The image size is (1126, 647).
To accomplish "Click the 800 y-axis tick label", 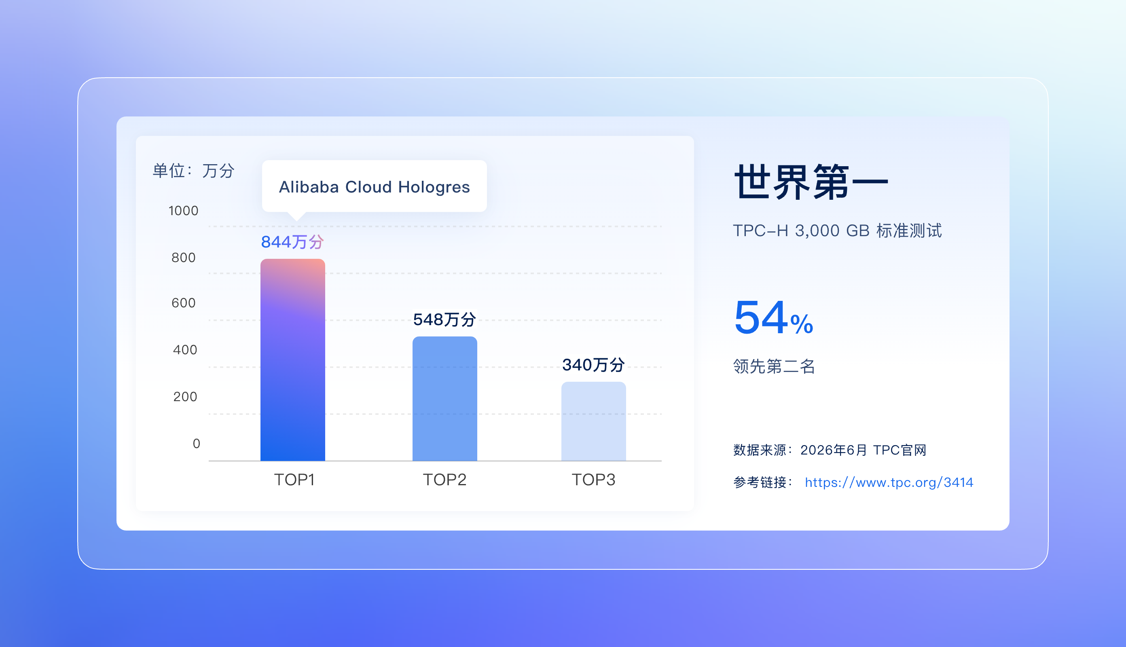I will coord(184,258).
